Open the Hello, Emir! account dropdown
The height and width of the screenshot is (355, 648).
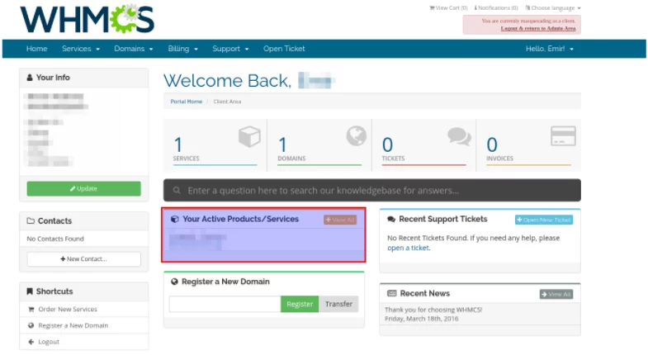coord(549,49)
